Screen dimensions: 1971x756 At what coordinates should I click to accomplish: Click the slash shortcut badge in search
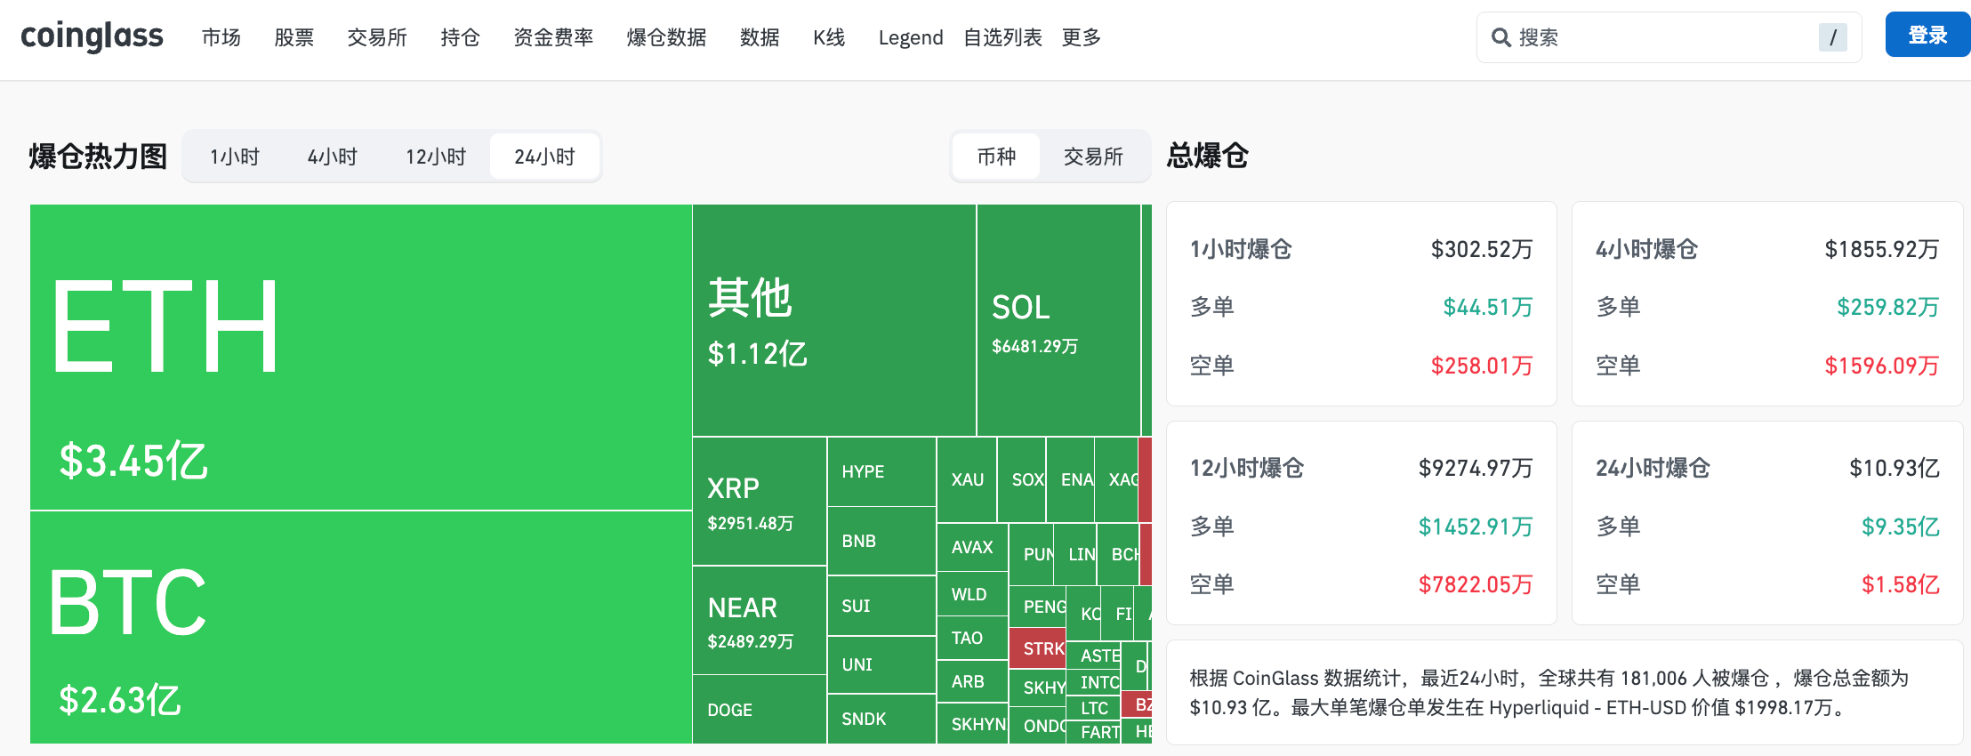click(1833, 37)
